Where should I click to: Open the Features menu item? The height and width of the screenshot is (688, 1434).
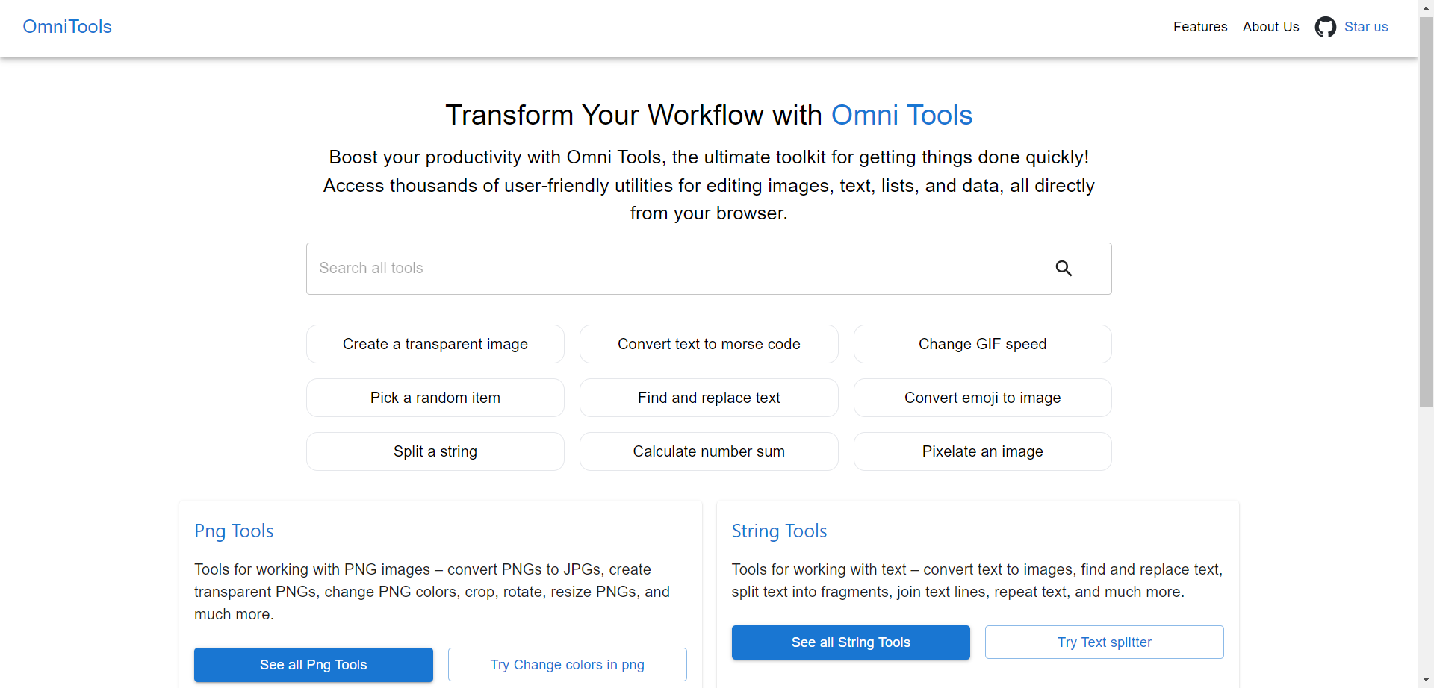pos(1199,27)
